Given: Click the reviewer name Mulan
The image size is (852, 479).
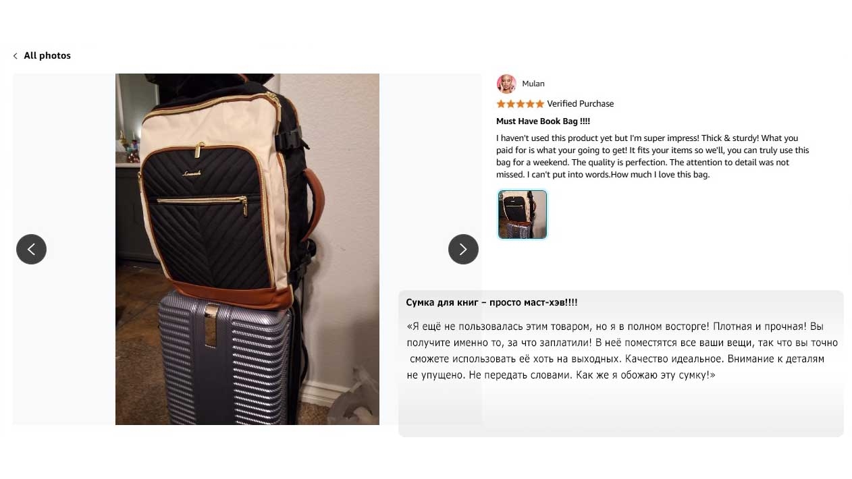Looking at the screenshot, I should pyautogui.click(x=533, y=84).
